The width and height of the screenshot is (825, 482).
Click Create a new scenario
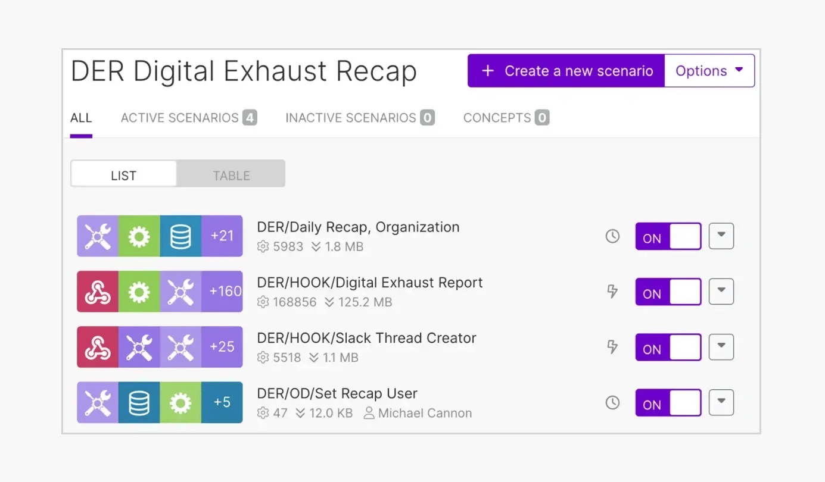click(565, 70)
